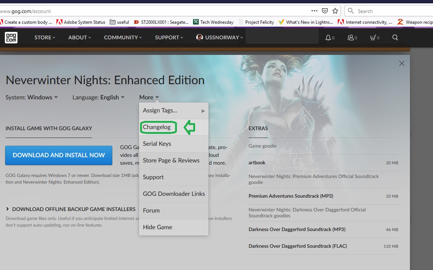Open the Assign Tags submenu

pyautogui.click(x=174, y=111)
